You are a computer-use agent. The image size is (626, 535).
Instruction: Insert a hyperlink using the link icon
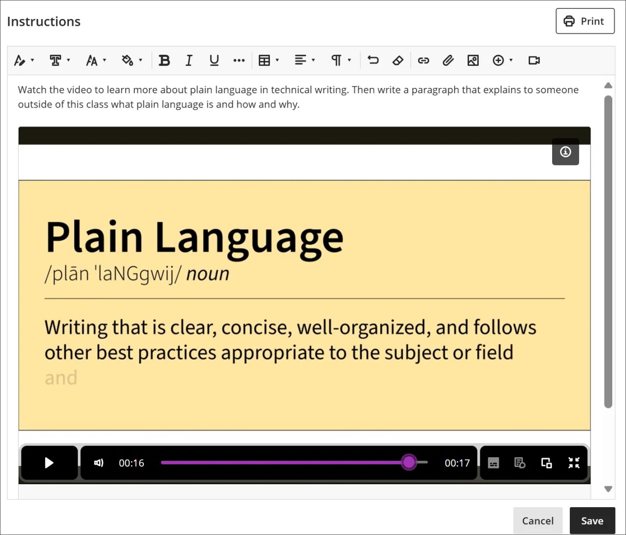[423, 60]
